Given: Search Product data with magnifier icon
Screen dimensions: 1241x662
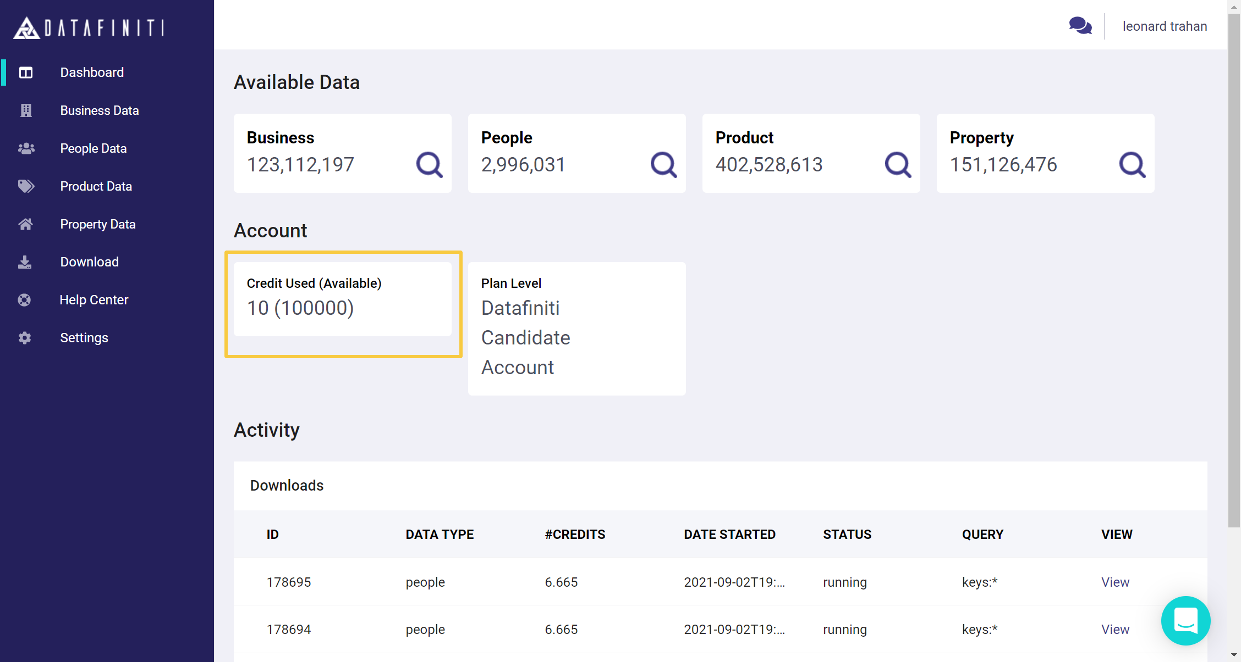Looking at the screenshot, I should click(898, 164).
